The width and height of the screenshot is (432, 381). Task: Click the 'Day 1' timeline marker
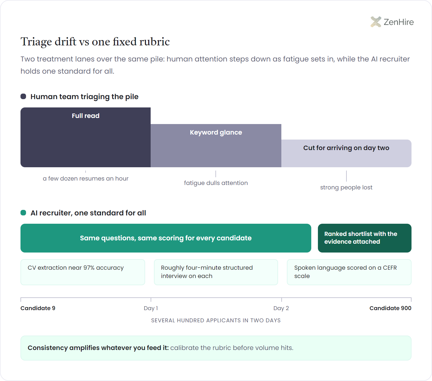pyautogui.click(x=151, y=308)
